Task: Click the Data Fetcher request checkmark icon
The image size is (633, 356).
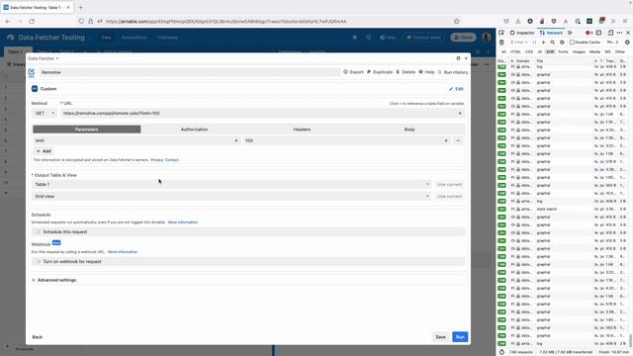Action: point(31,72)
